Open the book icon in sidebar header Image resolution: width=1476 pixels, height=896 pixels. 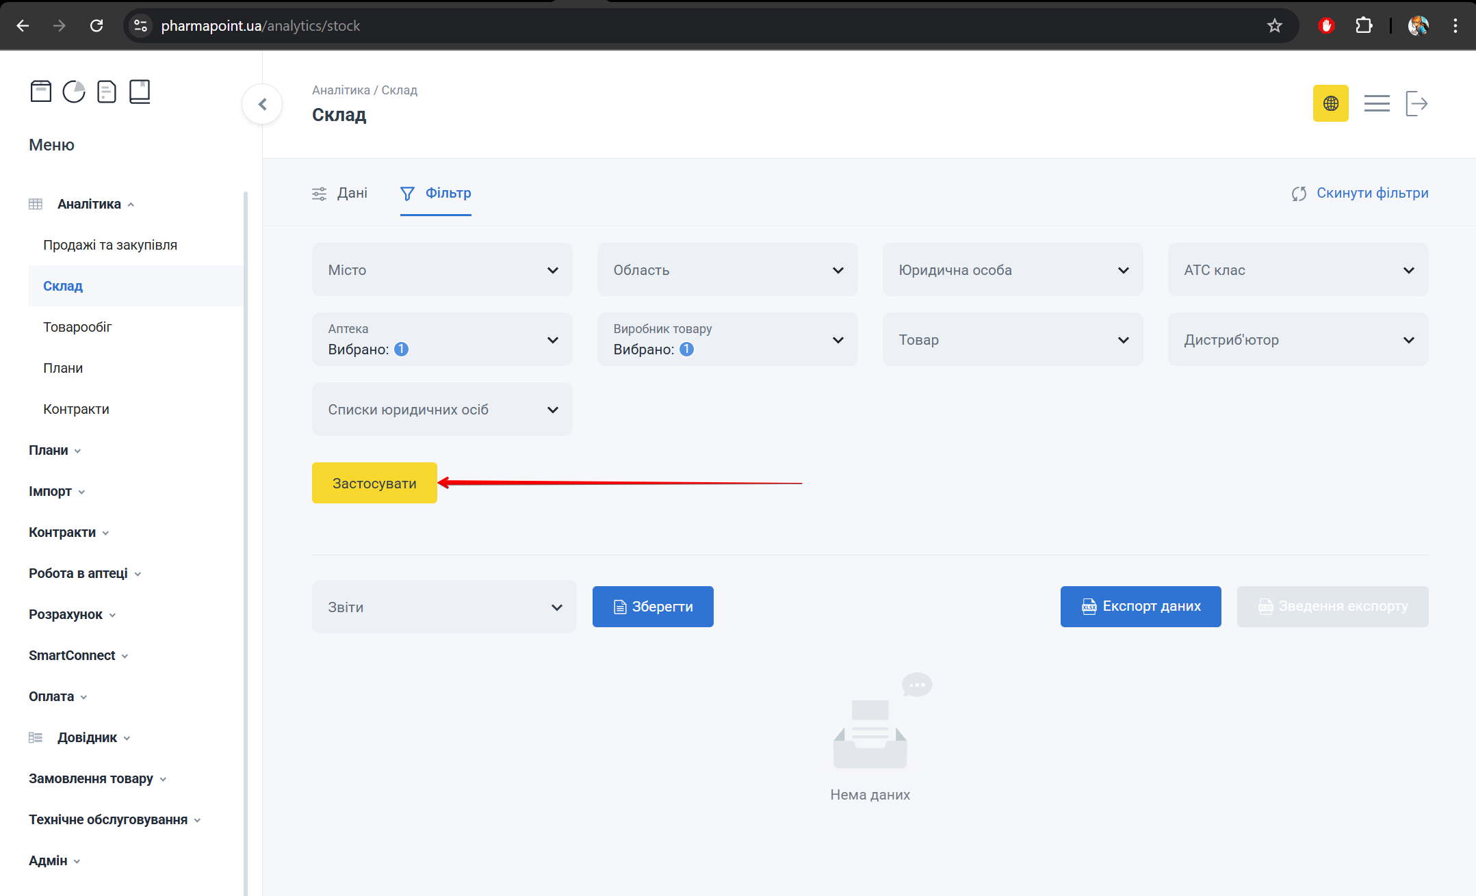[x=140, y=91]
